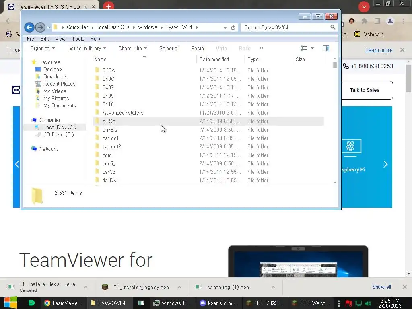The width and height of the screenshot is (412, 309).
Task: Click the Windows Start button
Action: pos(11,303)
